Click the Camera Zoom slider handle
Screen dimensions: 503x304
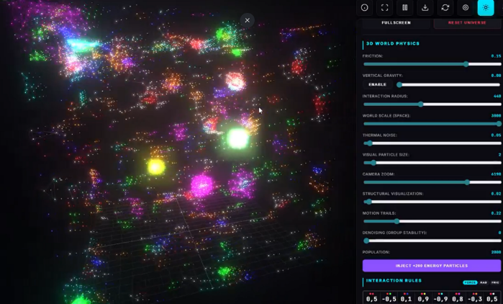click(x=467, y=182)
